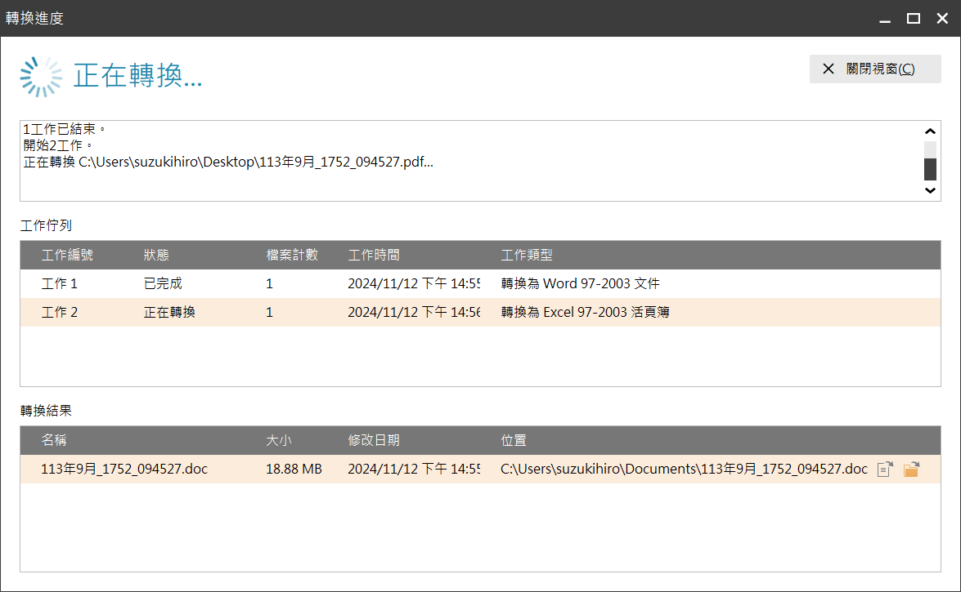The width and height of the screenshot is (961, 592).
Task: Close the window via title bar X
Action: 942,18
